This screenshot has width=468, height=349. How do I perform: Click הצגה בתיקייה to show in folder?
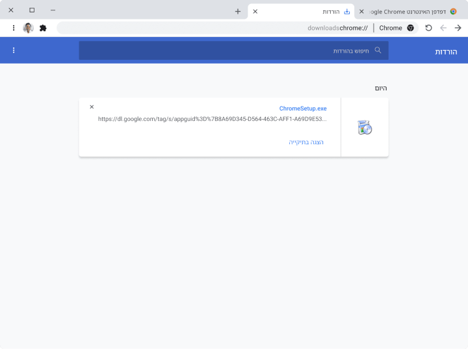pos(306,142)
